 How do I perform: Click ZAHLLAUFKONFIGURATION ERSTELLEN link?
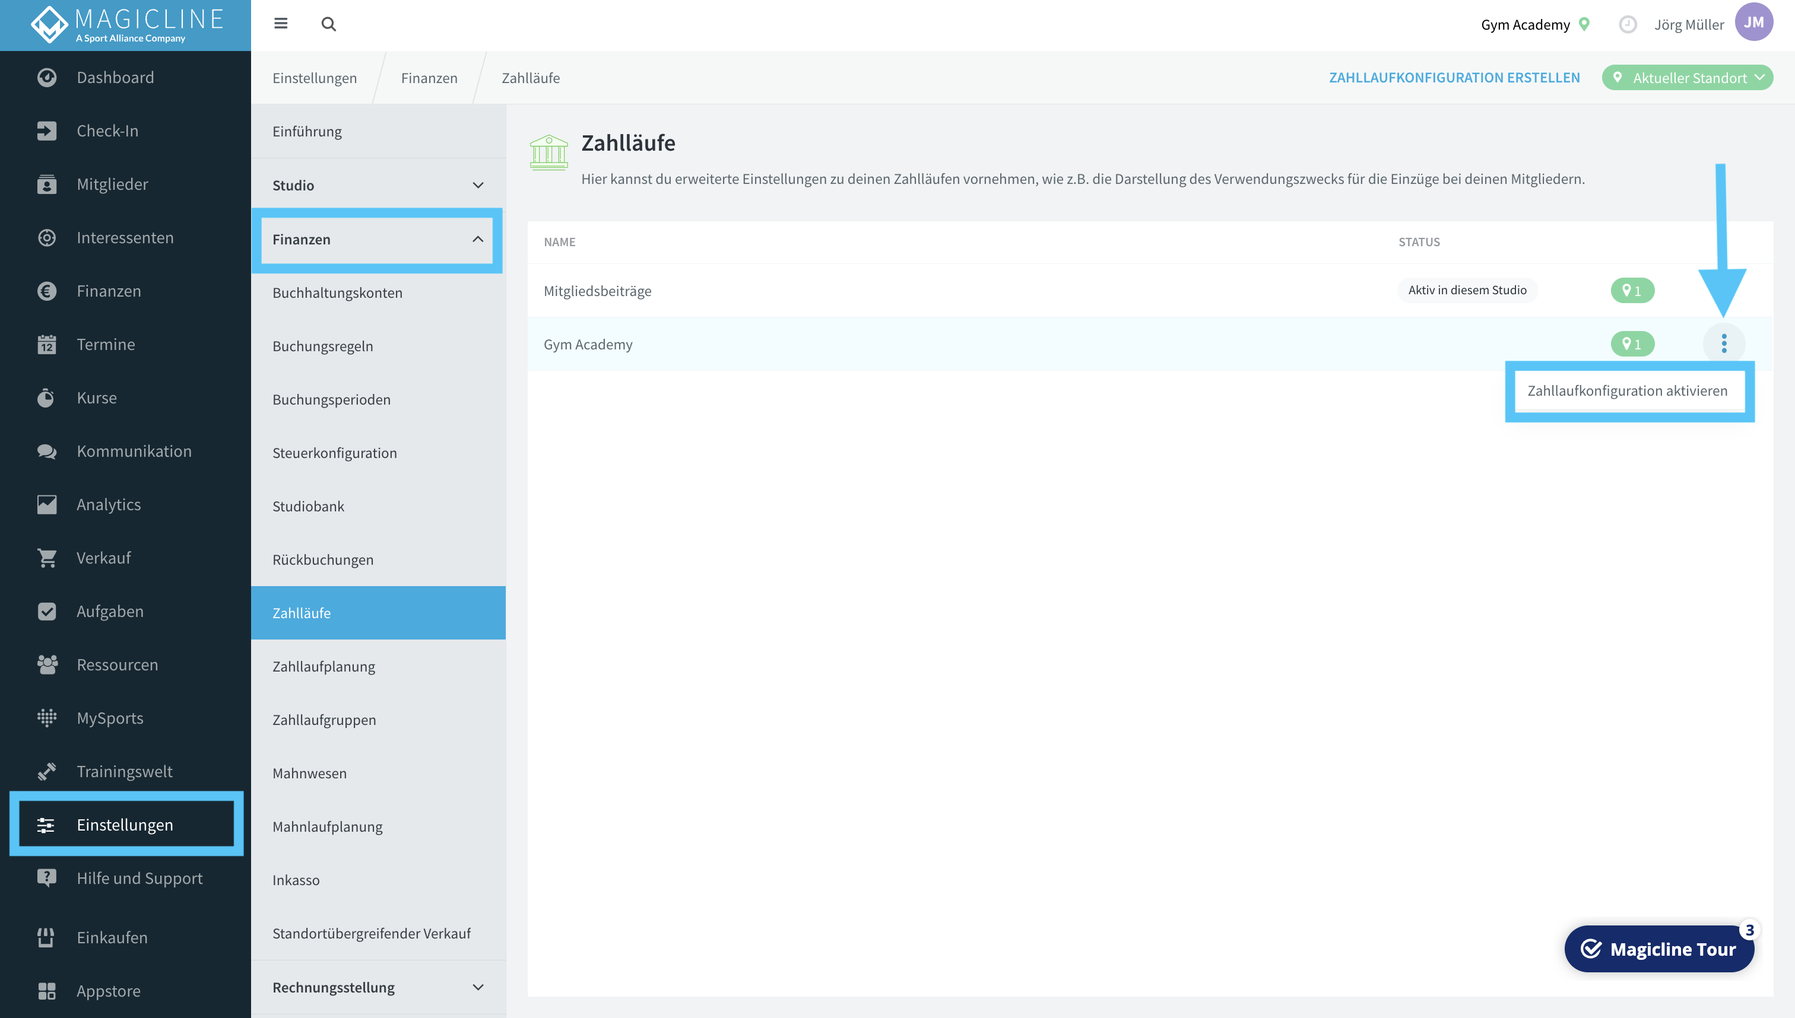click(x=1454, y=78)
